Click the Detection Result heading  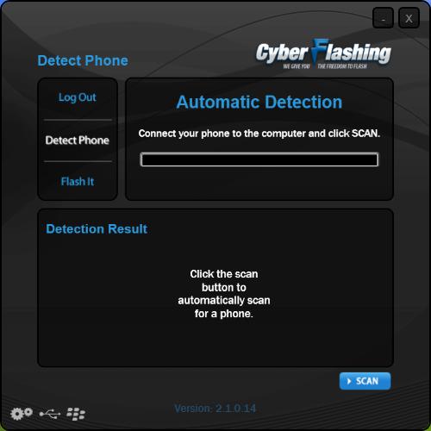point(97,229)
